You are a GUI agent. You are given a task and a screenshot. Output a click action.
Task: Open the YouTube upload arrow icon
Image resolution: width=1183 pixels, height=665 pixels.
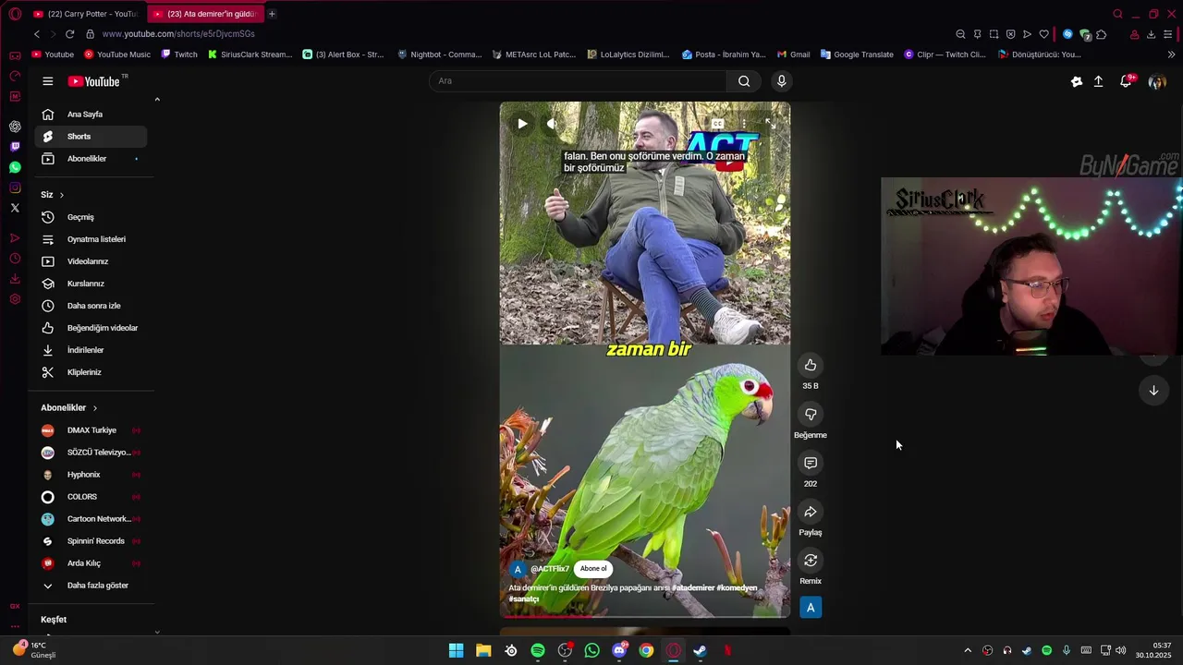point(1099,81)
